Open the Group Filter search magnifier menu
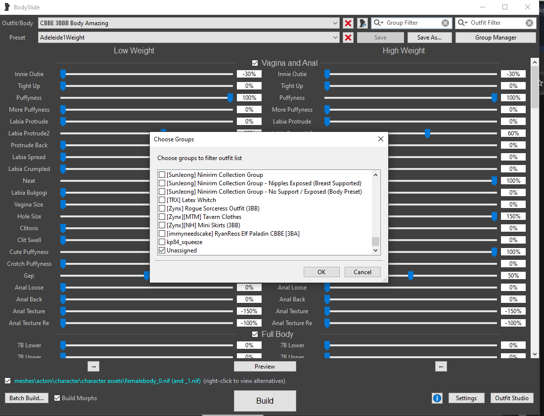The image size is (544, 416). tap(378, 23)
